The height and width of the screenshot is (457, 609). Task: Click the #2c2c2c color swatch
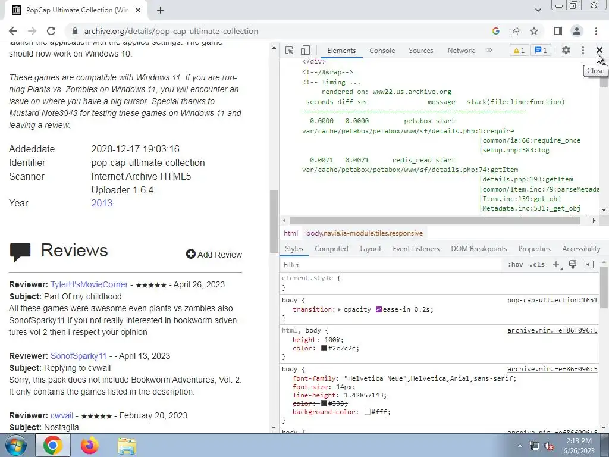tap(324, 348)
